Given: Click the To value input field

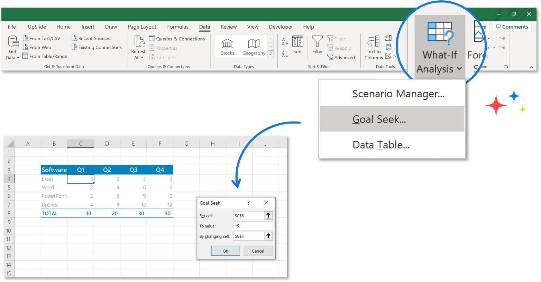Looking at the screenshot, I should click(253, 226).
